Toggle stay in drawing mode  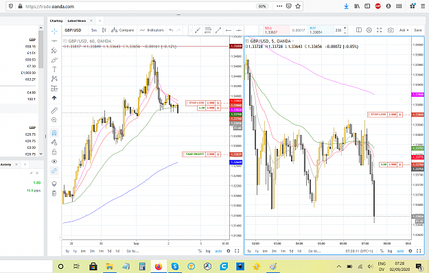pos(54,143)
